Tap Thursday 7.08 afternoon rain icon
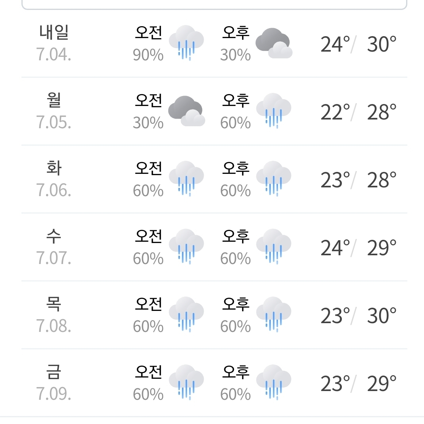The image size is (424, 424). pos(274,314)
